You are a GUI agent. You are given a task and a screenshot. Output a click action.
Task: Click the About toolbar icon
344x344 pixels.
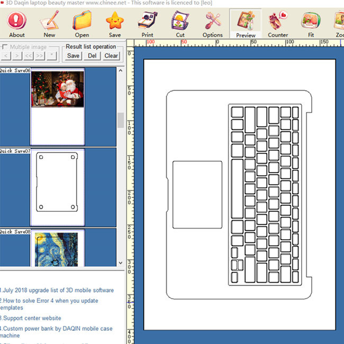(17, 24)
